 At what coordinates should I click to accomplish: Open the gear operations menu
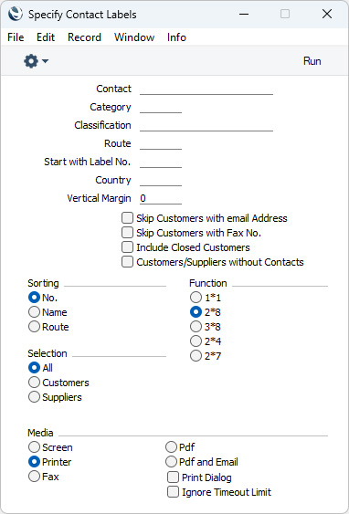click(36, 61)
